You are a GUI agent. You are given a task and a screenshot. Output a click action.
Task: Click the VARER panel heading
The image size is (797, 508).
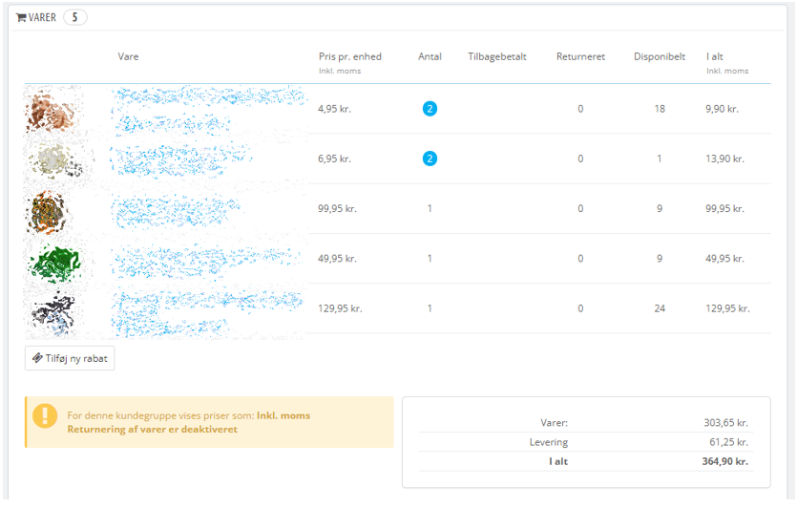tap(42, 18)
